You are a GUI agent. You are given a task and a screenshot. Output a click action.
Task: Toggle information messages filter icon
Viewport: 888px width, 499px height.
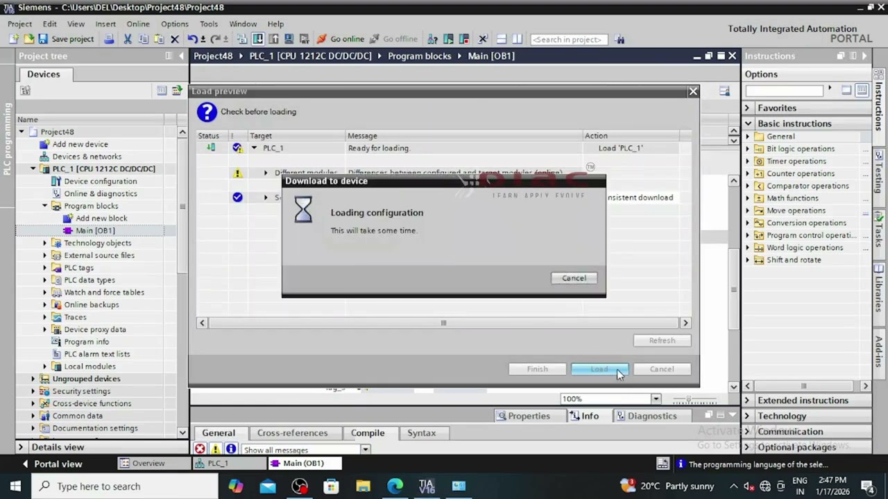[x=231, y=449]
